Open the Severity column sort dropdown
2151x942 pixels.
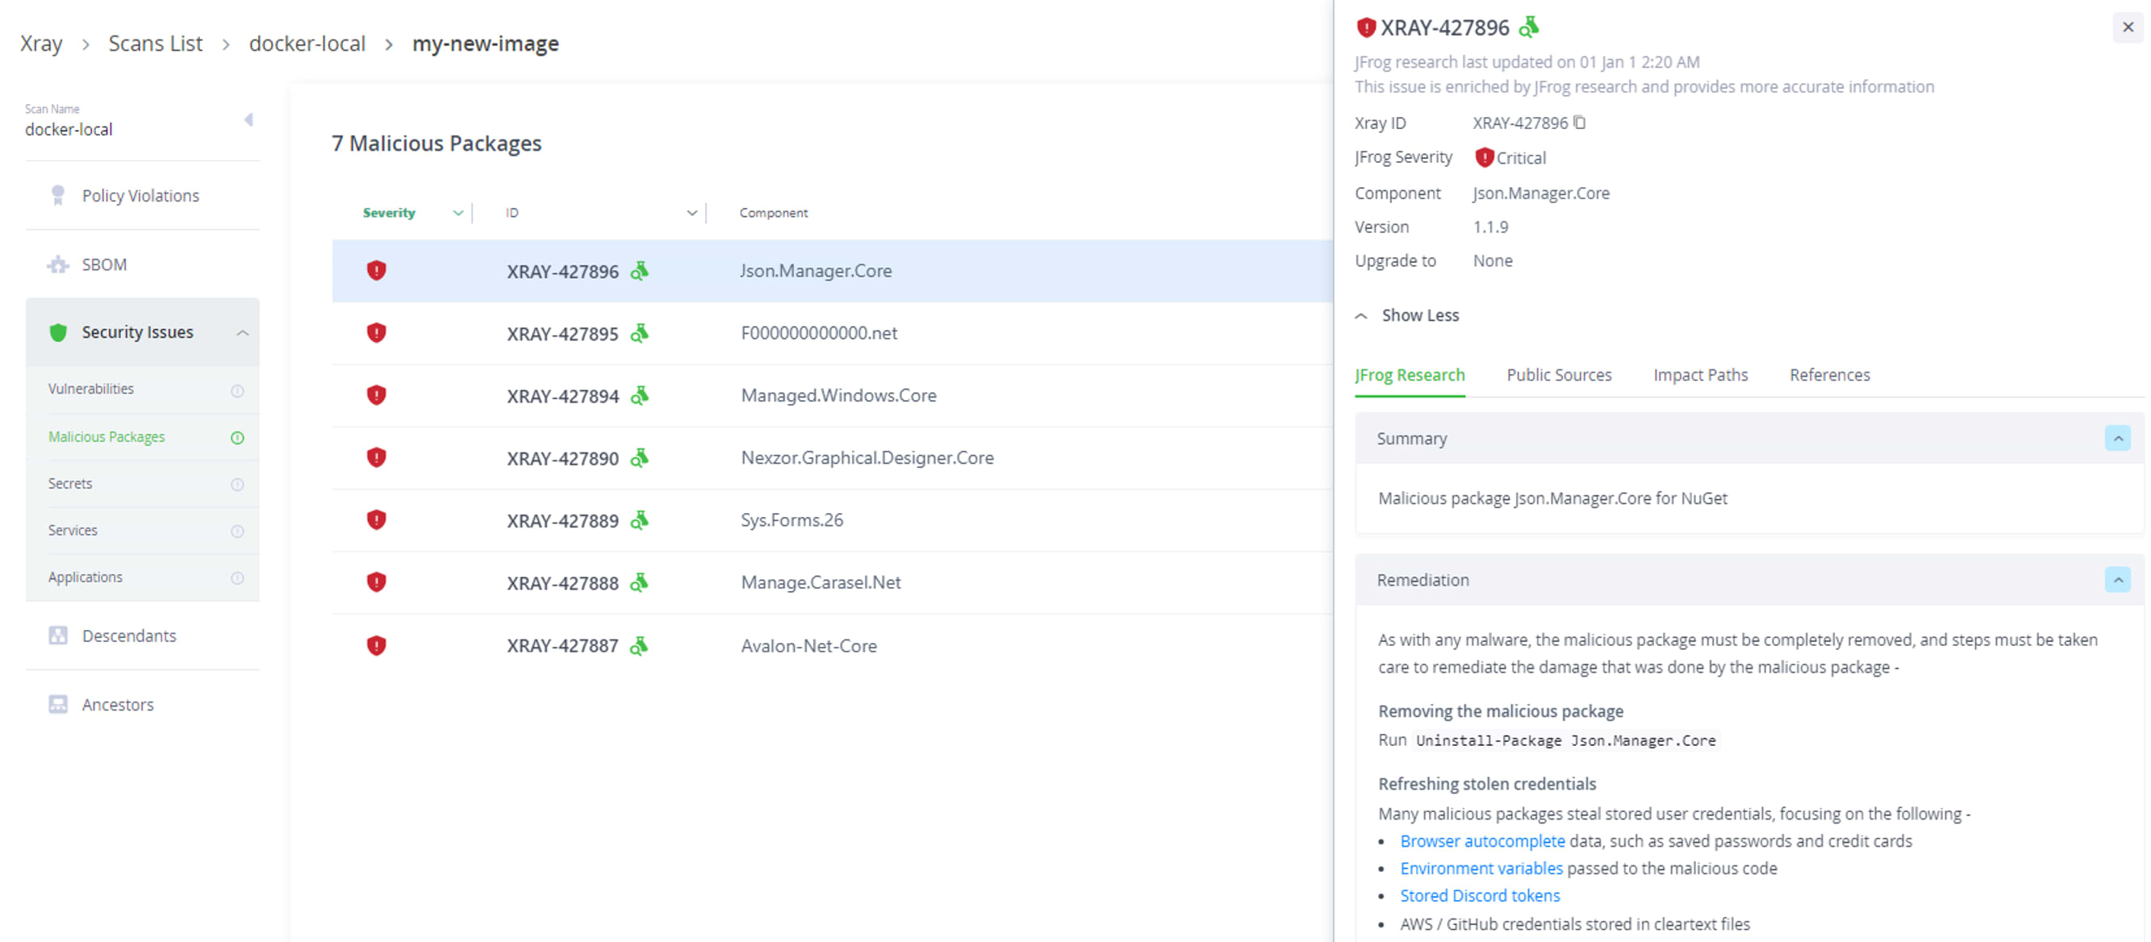[457, 213]
